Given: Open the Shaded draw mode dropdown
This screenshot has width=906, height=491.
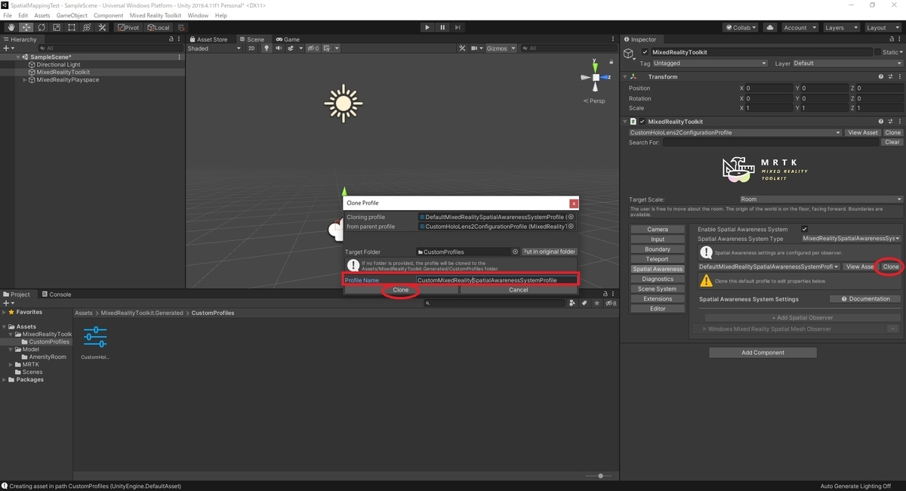Looking at the screenshot, I should coord(214,48).
